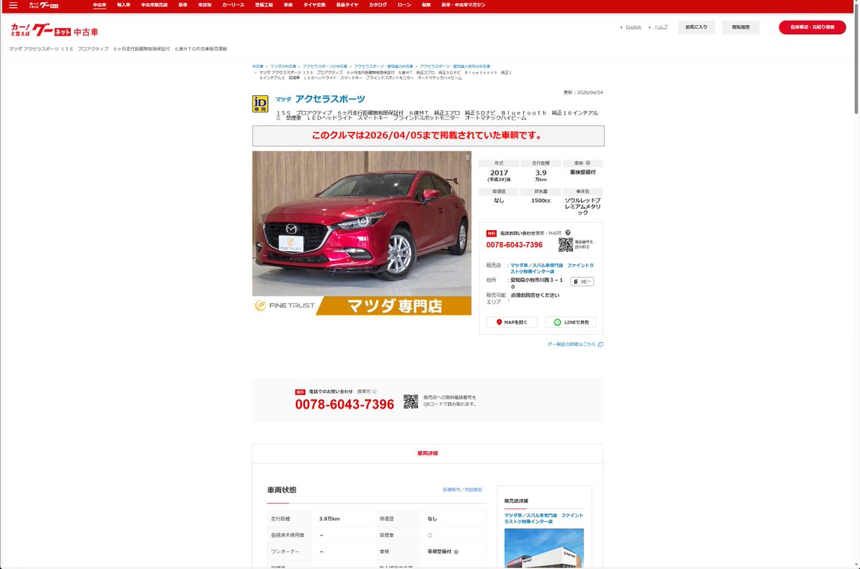Click the 3.9万km value in the 車両状態 table
Viewport: 860px width, 569px height.
point(329,518)
